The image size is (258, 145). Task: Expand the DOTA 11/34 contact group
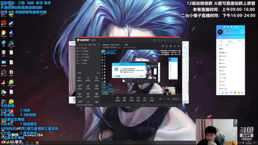[x=230, y=89]
